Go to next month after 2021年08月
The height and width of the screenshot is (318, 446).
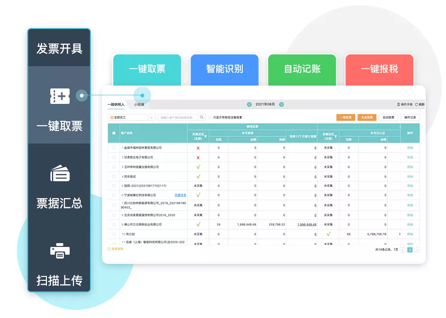click(282, 104)
